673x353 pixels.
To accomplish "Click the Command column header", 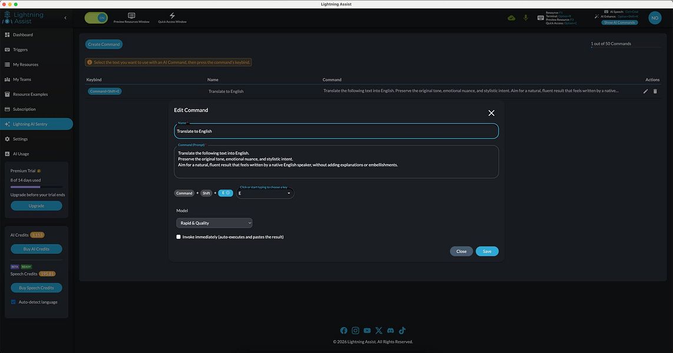I will point(332,80).
